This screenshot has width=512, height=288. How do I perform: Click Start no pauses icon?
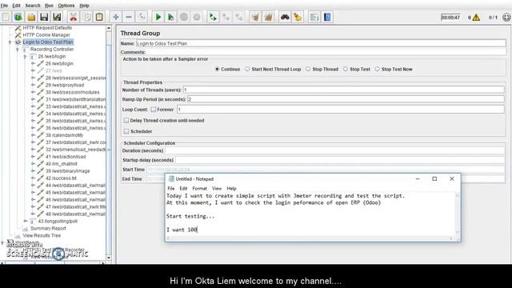pyautogui.click(x=170, y=17)
